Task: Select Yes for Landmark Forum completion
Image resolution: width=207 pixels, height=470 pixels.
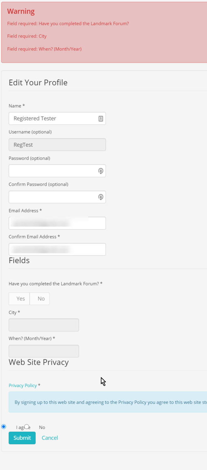Action: point(19,299)
